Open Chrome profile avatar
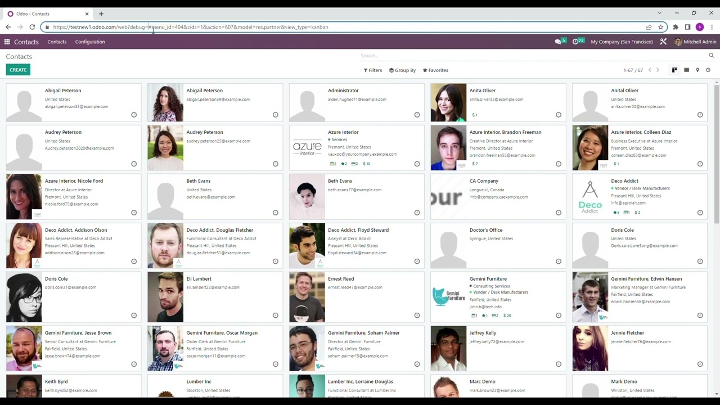This screenshot has height=405, width=720. tap(700, 27)
